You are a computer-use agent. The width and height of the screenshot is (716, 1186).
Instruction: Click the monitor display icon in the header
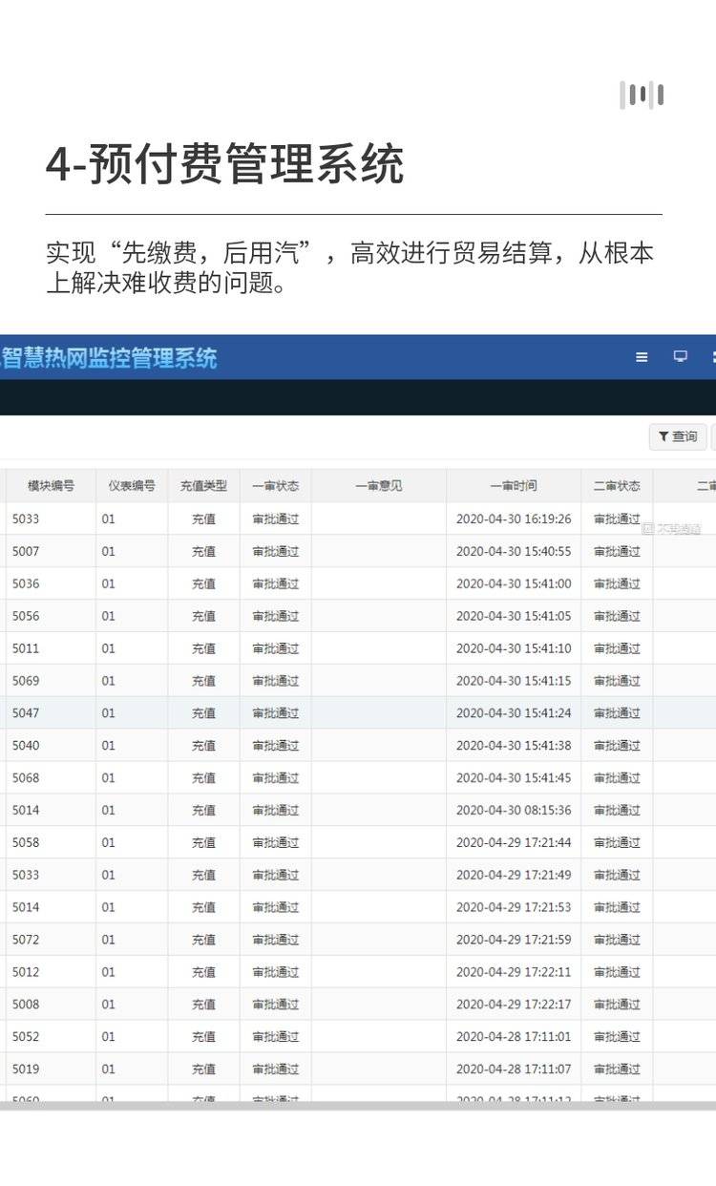680,357
